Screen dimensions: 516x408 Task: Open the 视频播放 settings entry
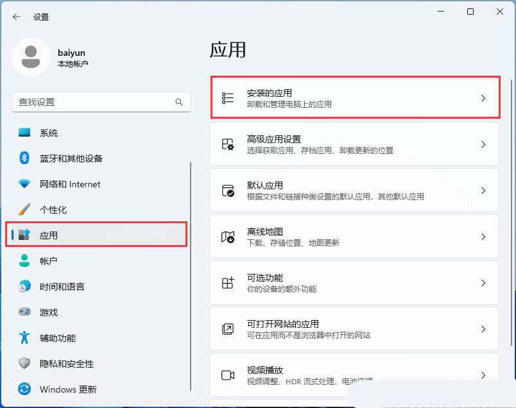(x=354, y=375)
